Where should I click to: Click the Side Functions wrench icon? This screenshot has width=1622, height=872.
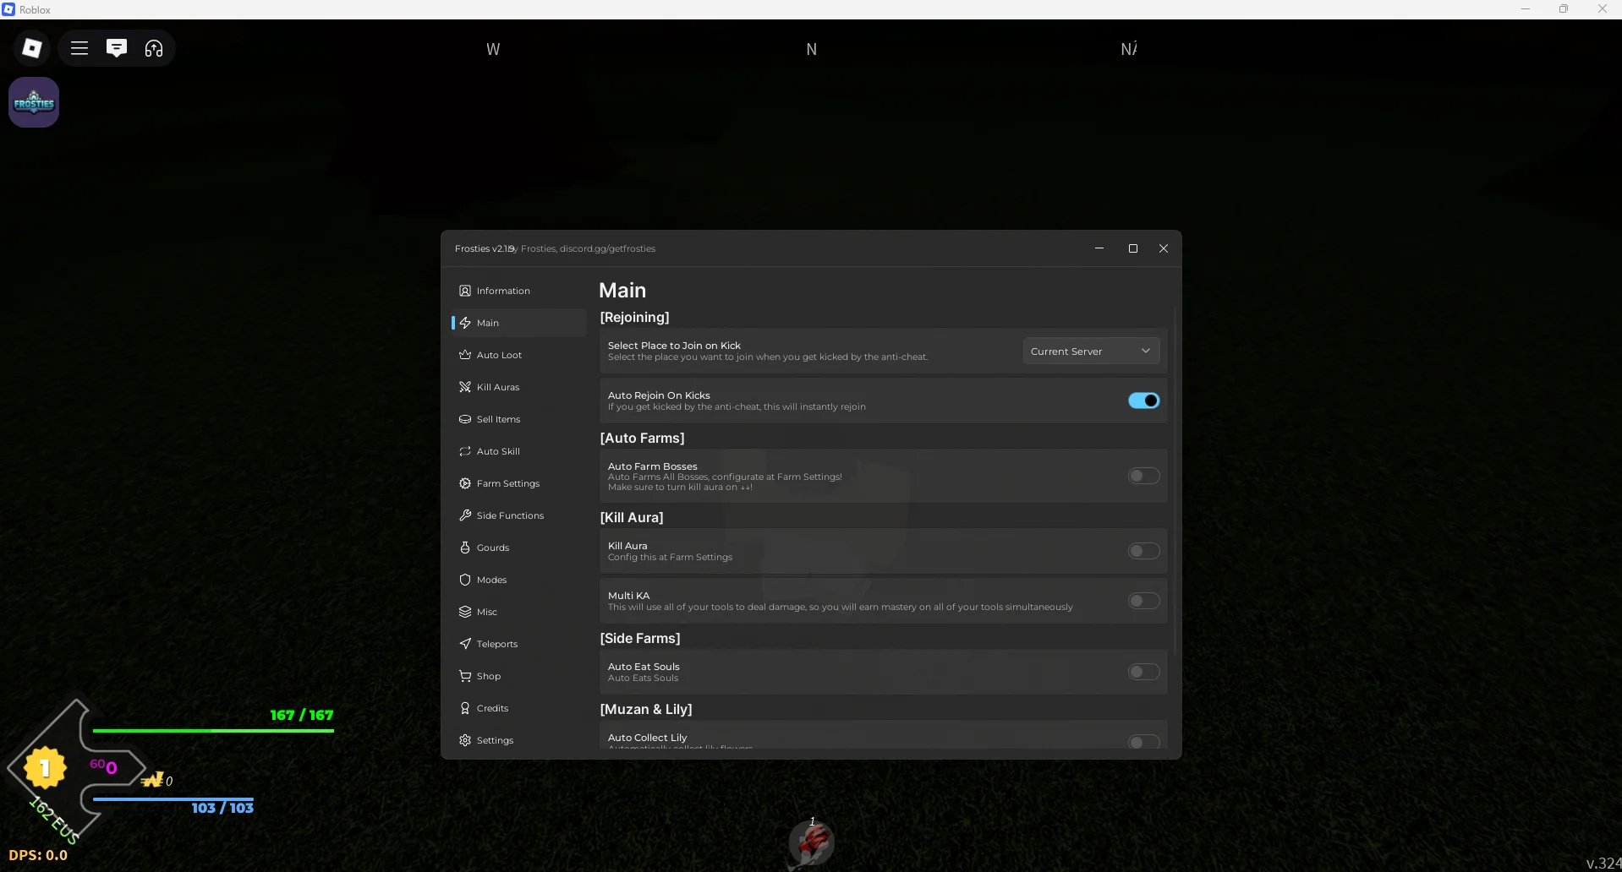pyautogui.click(x=465, y=515)
